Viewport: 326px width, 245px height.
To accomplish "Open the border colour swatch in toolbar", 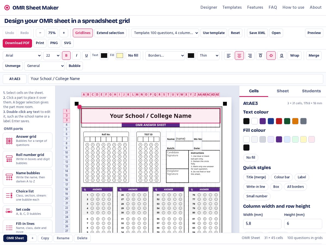I will (x=191, y=56).
